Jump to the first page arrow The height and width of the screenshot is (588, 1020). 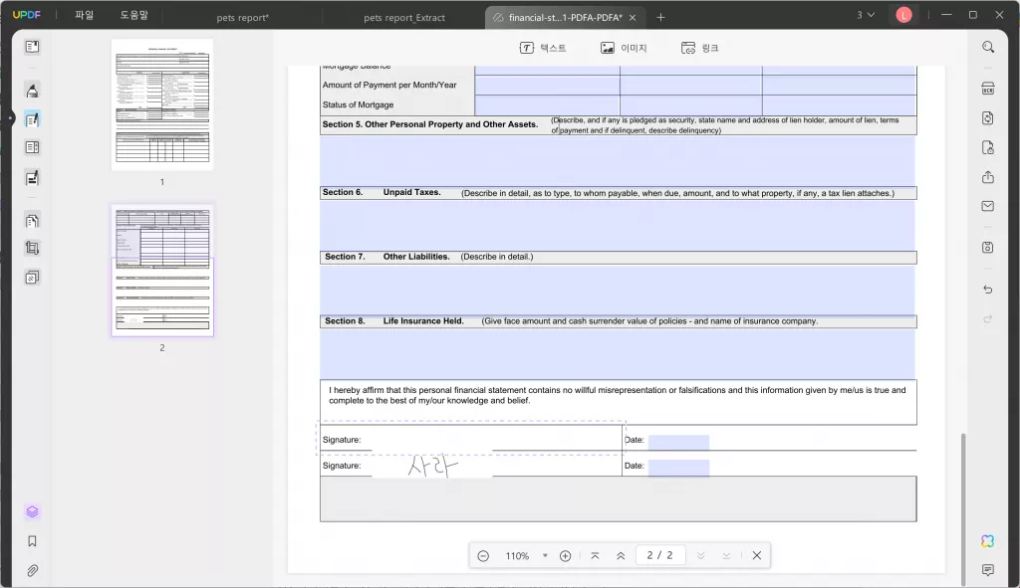point(596,556)
